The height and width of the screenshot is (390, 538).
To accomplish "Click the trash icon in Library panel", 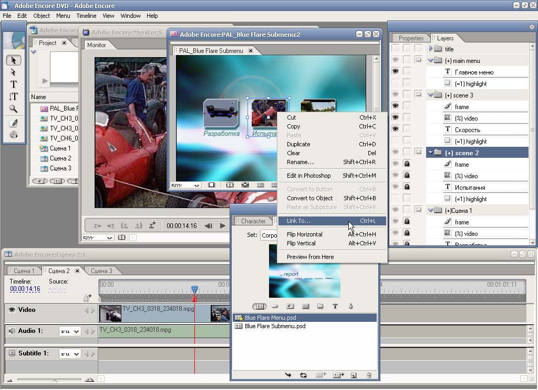I will click(369, 375).
